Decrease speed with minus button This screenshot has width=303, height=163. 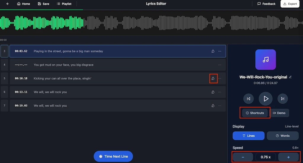coord(243,157)
